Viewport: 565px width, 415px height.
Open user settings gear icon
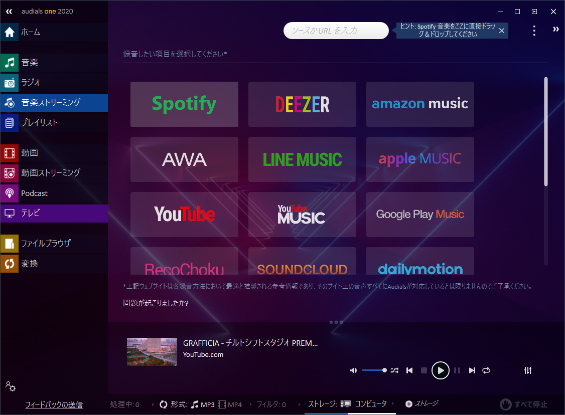point(11,386)
